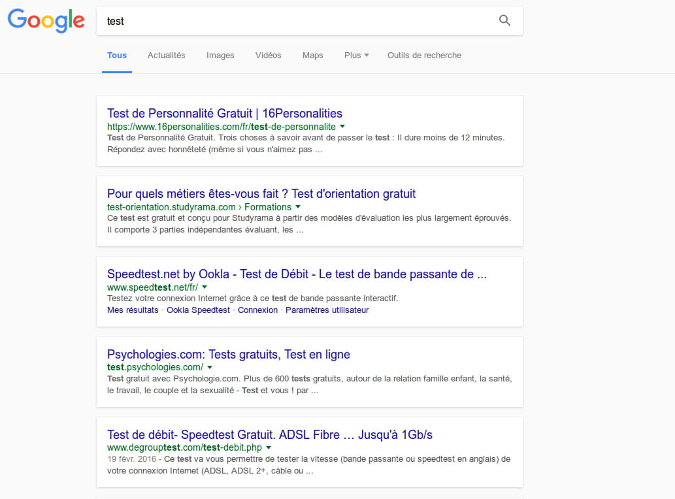Expand arrow next to studyrama.com Formations URL
The height and width of the screenshot is (499, 675).
click(298, 207)
